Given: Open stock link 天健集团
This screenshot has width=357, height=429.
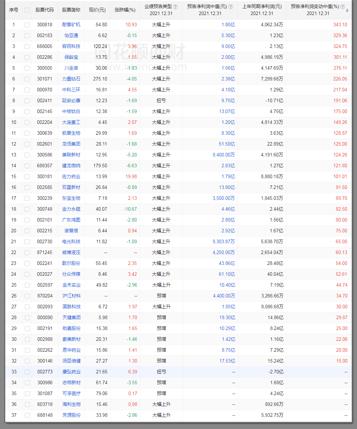Looking at the screenshot, I should 71,317.
